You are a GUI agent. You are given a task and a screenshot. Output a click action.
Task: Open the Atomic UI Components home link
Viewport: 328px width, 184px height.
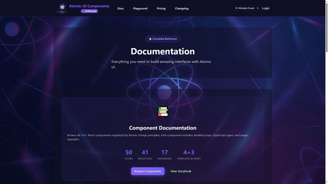[x=89, y=6]
